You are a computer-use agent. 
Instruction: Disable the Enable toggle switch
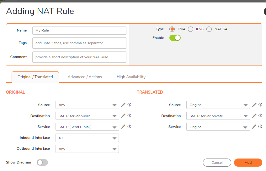coord(175,38)
